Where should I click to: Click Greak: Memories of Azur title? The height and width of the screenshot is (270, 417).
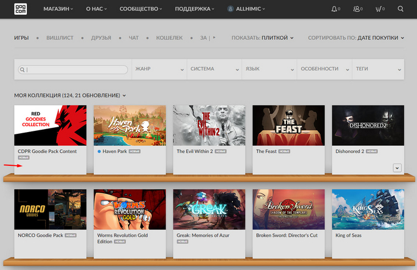coord(203,236)
